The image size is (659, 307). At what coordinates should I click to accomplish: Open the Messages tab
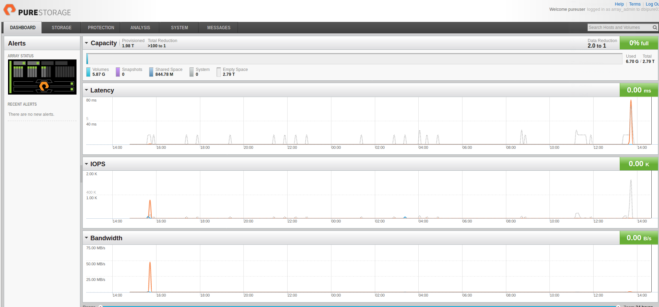point(219,27)
